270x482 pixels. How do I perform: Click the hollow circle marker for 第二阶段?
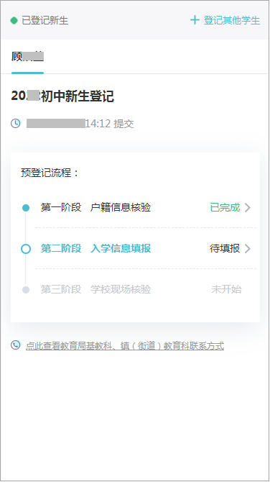click(x=26, y=248)
